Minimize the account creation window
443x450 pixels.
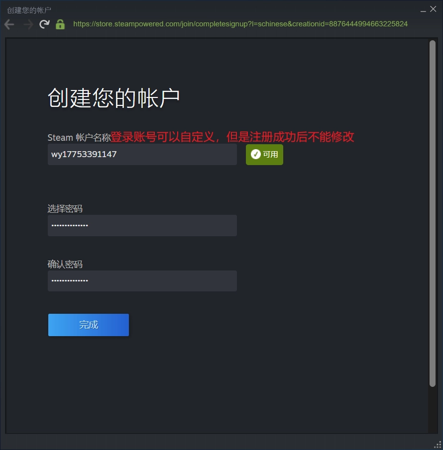(x=423, y=9)
